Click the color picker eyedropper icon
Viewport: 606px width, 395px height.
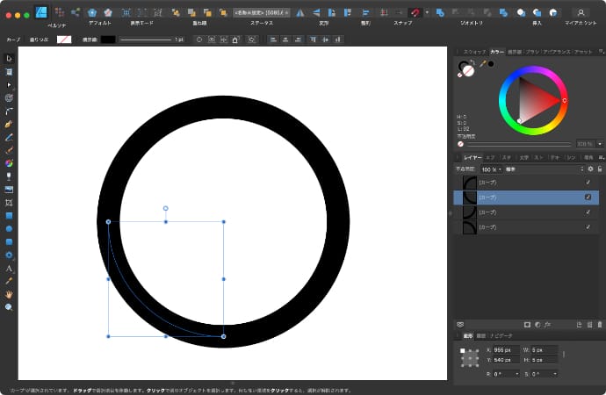481,64
